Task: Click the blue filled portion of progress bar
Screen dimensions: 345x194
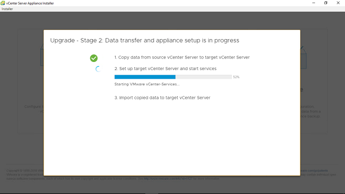Action: click(x=145, y=77)
